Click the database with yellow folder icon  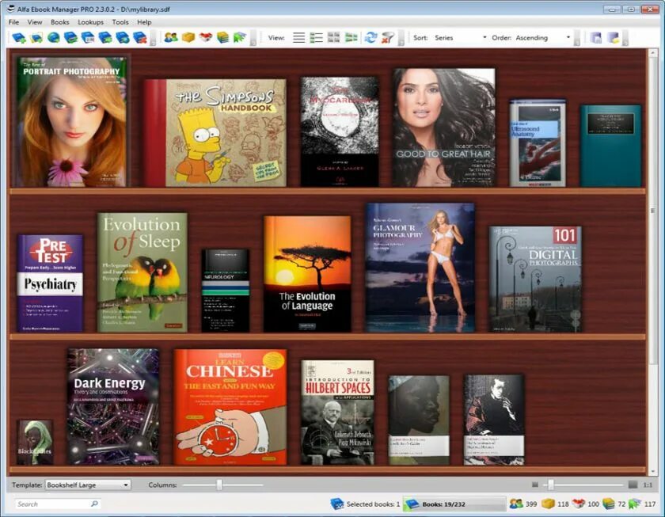coord(614,38)
